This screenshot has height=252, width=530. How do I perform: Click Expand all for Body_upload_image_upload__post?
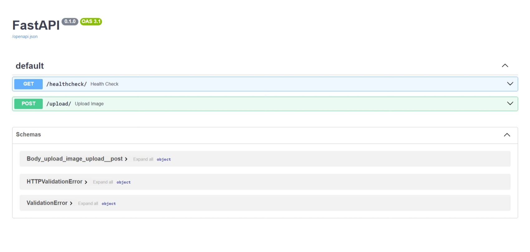[143, 159]
